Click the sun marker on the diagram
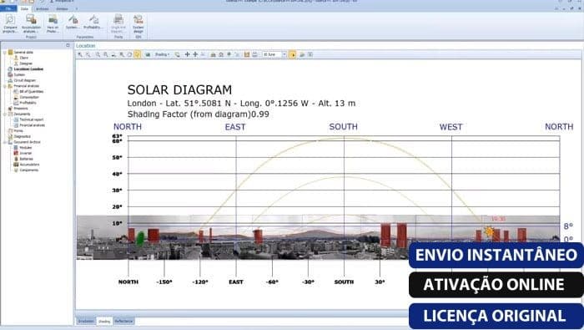The width and height of the screenshot is (584, 330). 488,231
